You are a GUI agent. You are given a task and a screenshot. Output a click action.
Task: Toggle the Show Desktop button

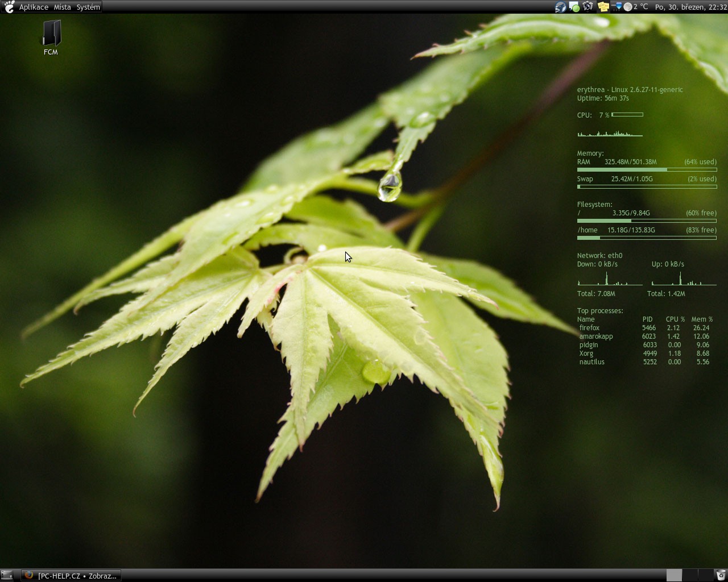(7, 575)
